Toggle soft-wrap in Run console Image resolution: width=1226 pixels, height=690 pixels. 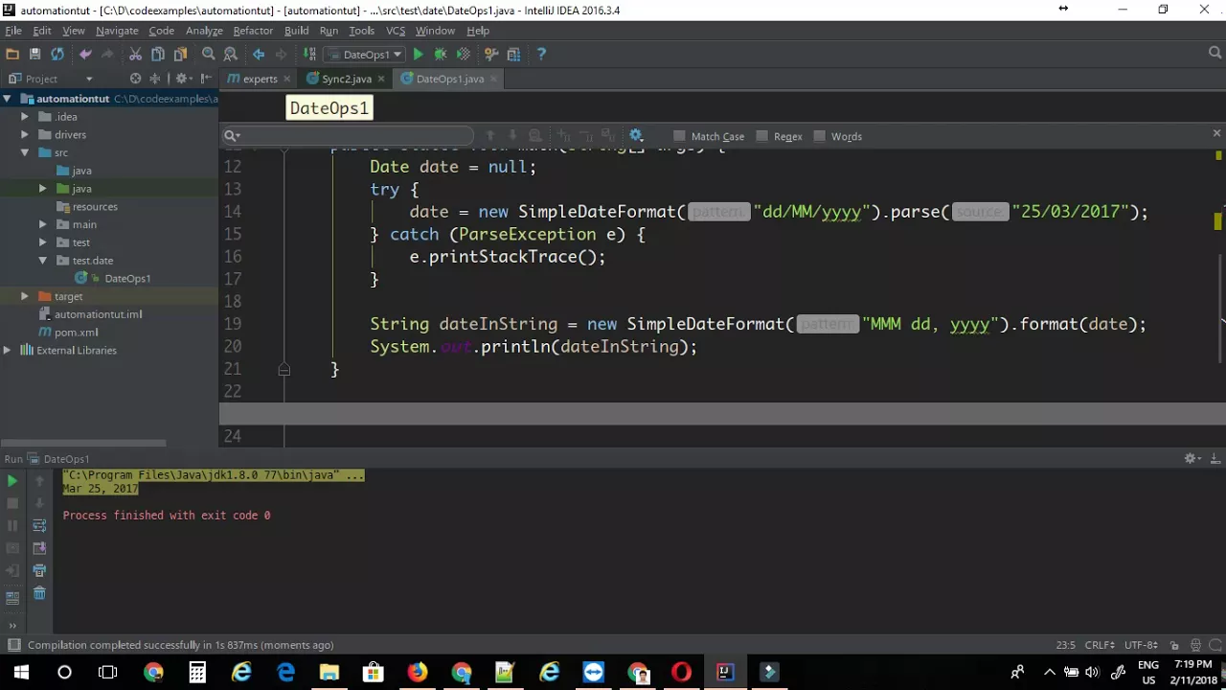coord(39,525)
